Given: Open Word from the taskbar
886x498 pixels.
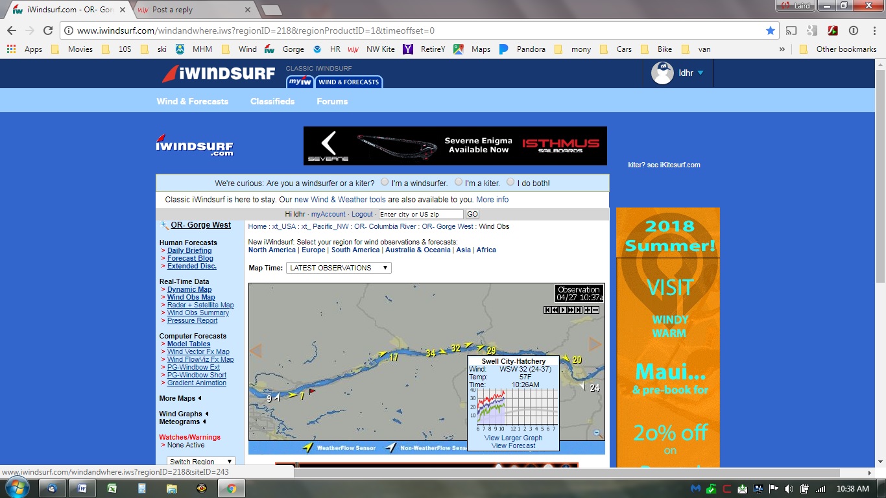Looking at the screenshot, I should pyautogui.click(x=82, y=488).
